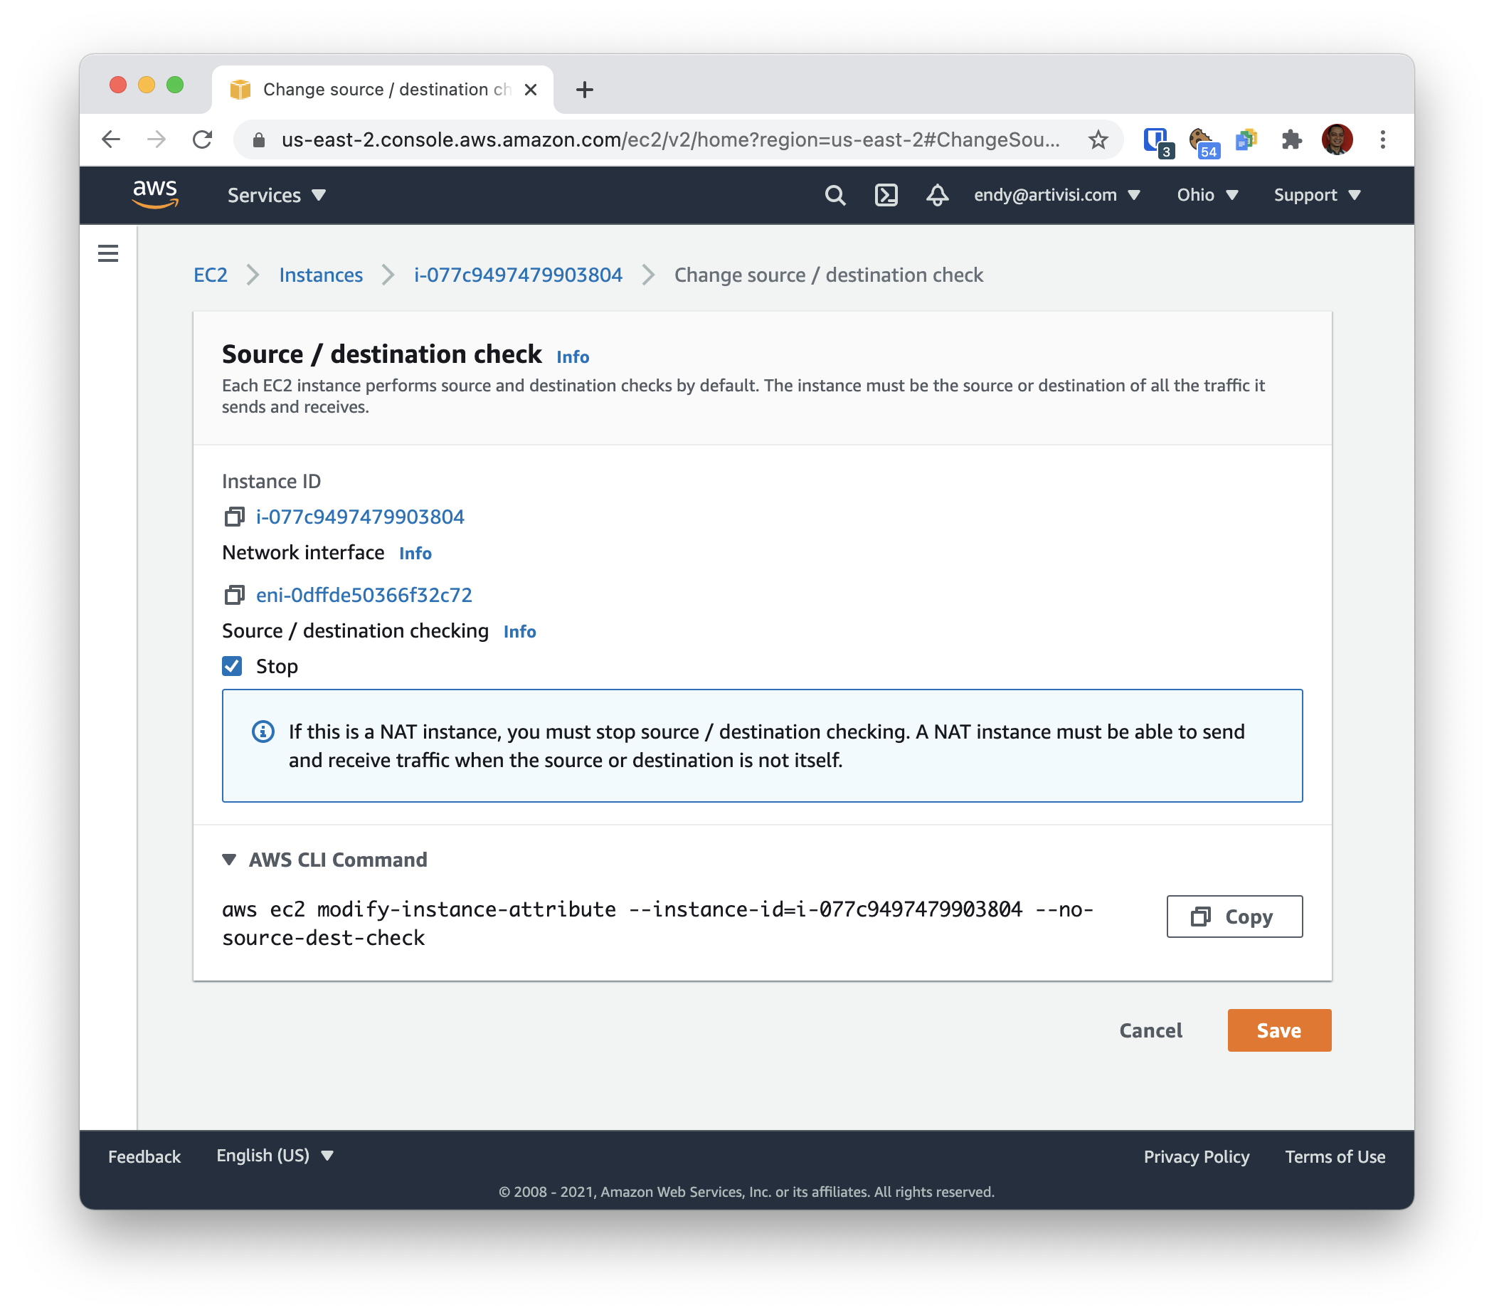Click the Feedback link in the footer
1494x1315 pixels.
click(144, 1156)
